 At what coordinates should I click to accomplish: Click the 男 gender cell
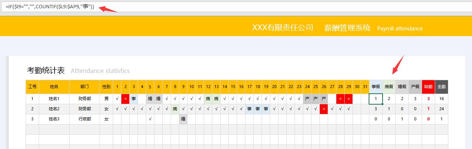tap(106, 99)
